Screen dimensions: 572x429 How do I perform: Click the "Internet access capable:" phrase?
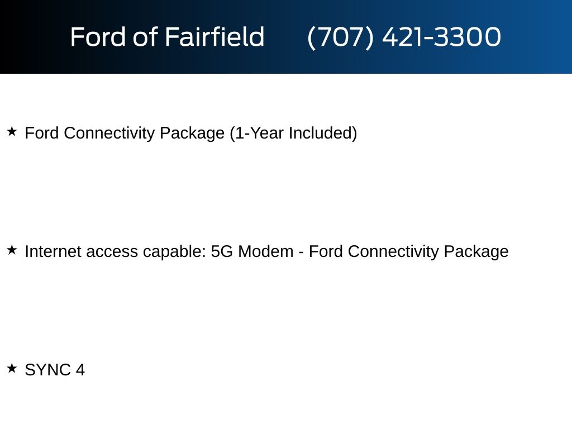[x=115, y=252]
